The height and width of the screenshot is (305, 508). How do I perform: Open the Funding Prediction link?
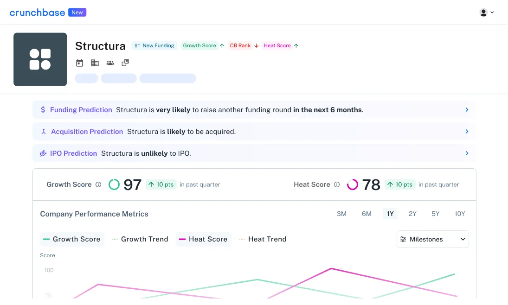pos(81,110)
